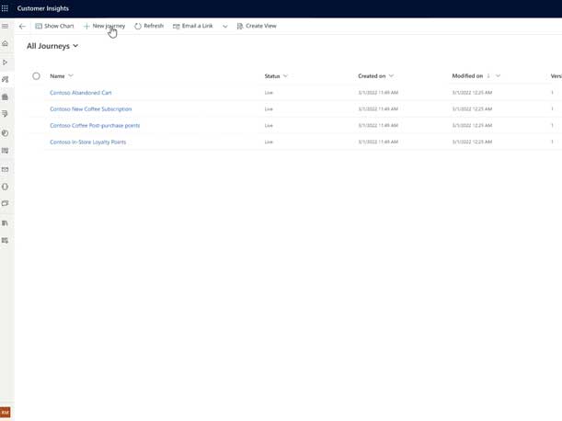
Task: Go back using the back arrow
Action: pyautogui.click(x=22, y=26)
